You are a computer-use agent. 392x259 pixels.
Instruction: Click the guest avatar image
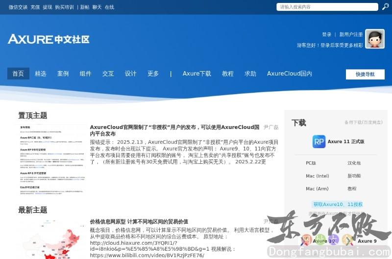point(375,39)
